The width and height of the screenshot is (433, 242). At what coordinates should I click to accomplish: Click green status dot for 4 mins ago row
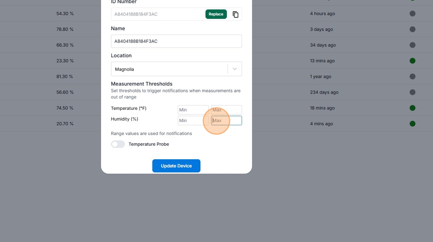pos(412,124)
